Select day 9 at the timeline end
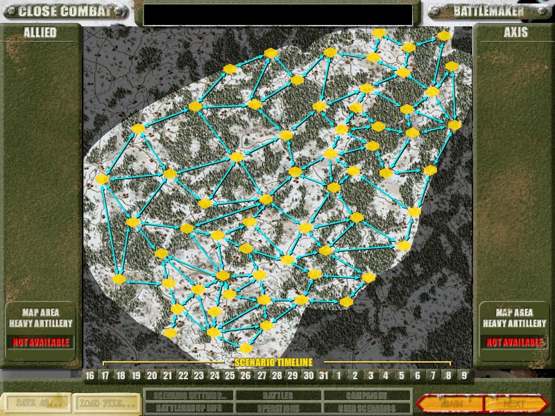The height and width of the screenshot is (416, 555). coord(464,376)
